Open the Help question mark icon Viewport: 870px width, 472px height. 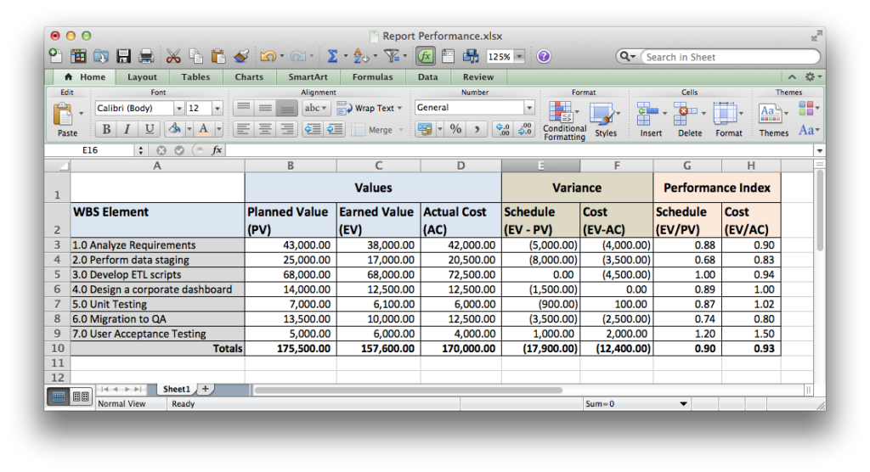(x=544, y=57)
